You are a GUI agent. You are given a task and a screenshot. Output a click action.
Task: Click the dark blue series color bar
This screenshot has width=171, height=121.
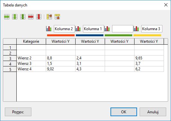(90, 35)
